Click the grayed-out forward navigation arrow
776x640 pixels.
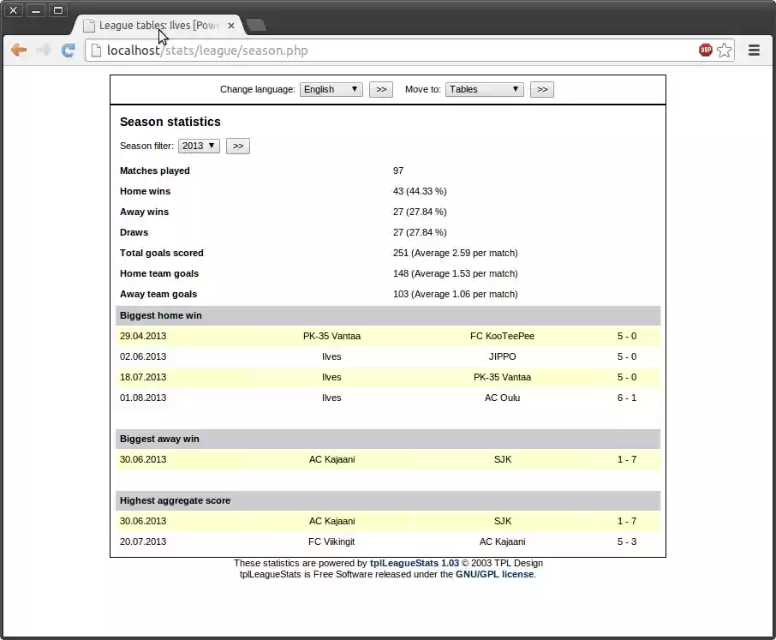tap(43, 50)
